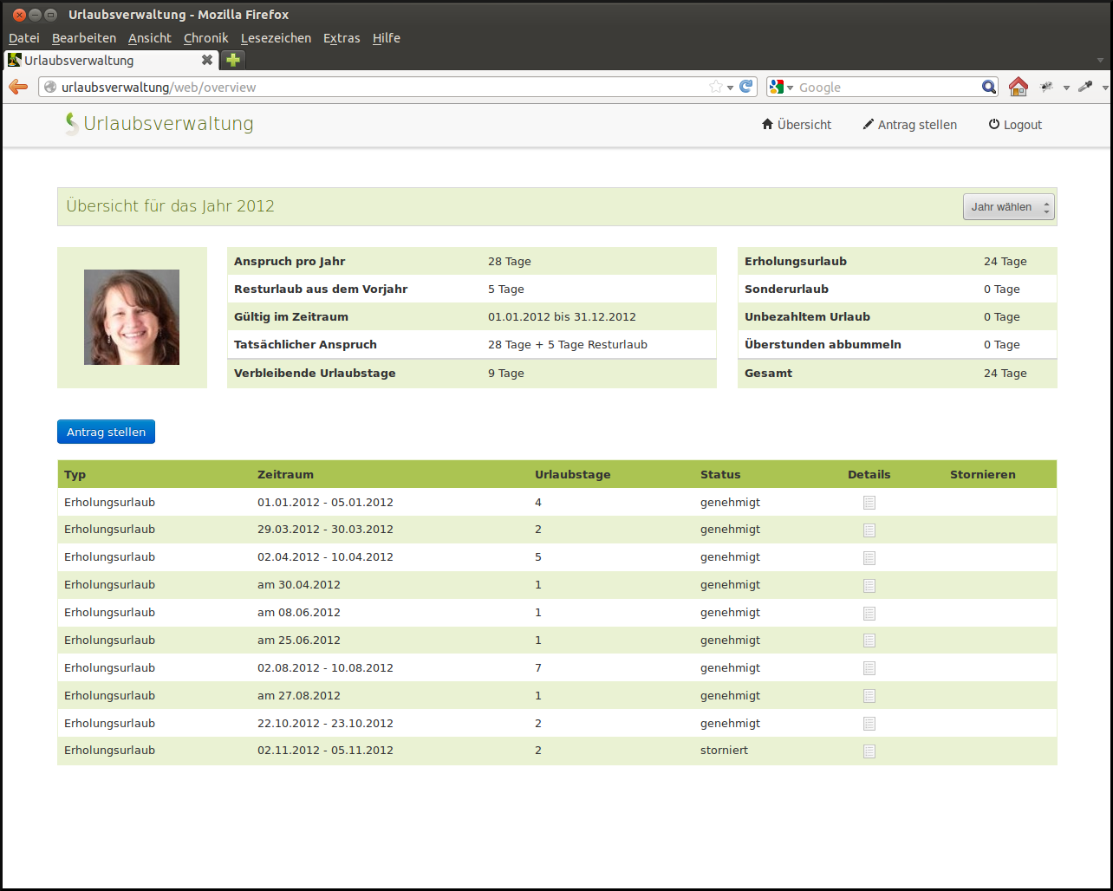
Task: Open the Ansicht menu
Action: 150,38
